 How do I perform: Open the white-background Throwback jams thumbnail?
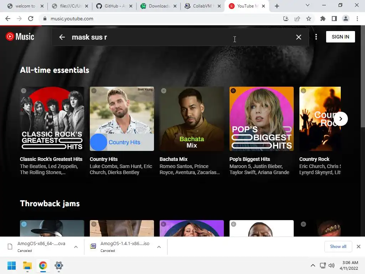[x=261, y=228]
